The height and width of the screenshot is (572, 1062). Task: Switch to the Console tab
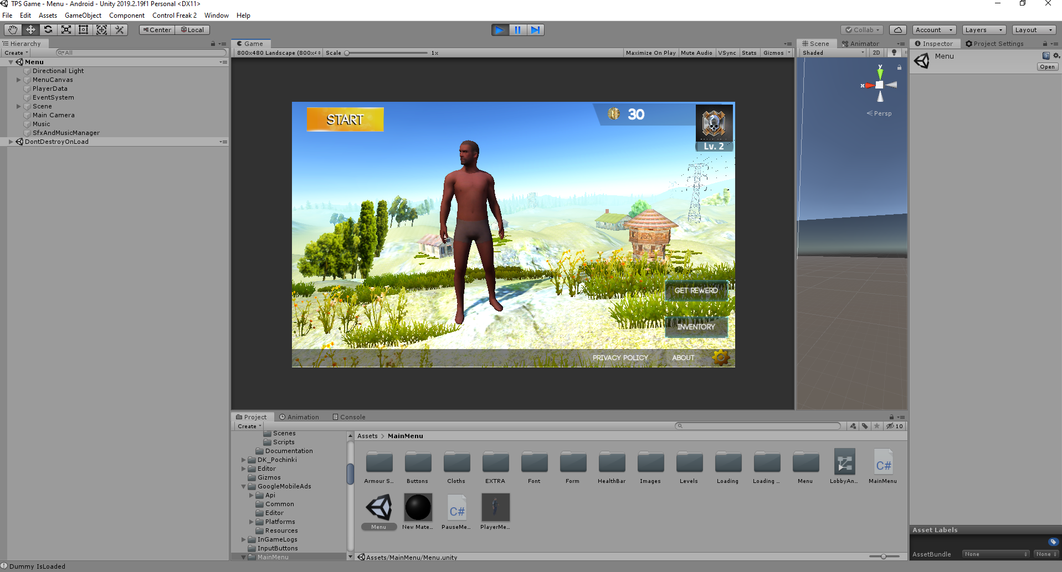click(349, 417)
